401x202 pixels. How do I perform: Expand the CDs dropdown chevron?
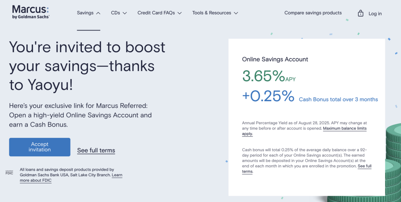click(125, 13)
